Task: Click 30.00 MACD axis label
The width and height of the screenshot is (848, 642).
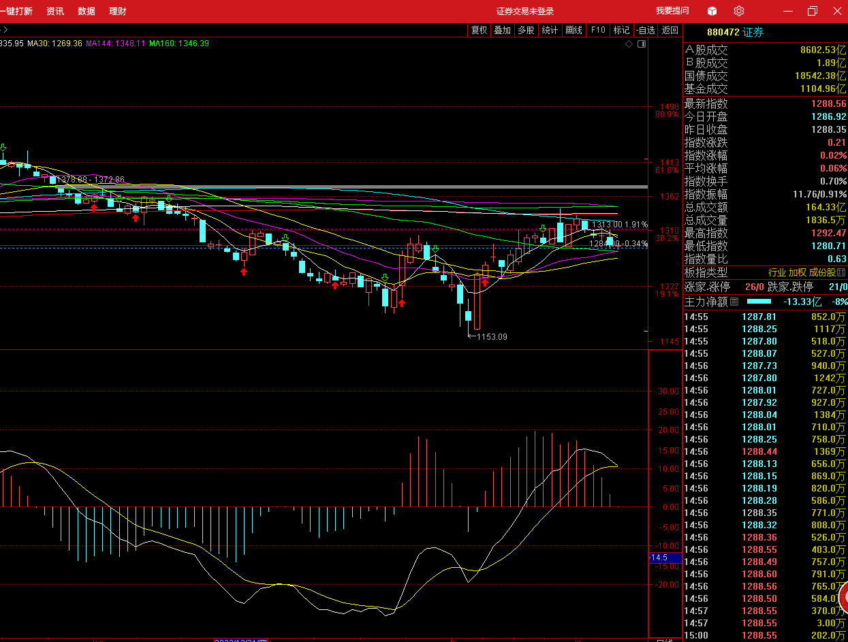Action: pyautogui.click(x=669, y=391)
